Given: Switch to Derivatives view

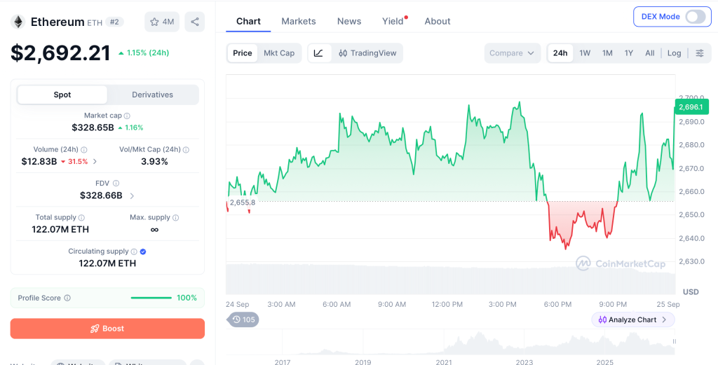Looking at the screenshot, I should (152, 95).
